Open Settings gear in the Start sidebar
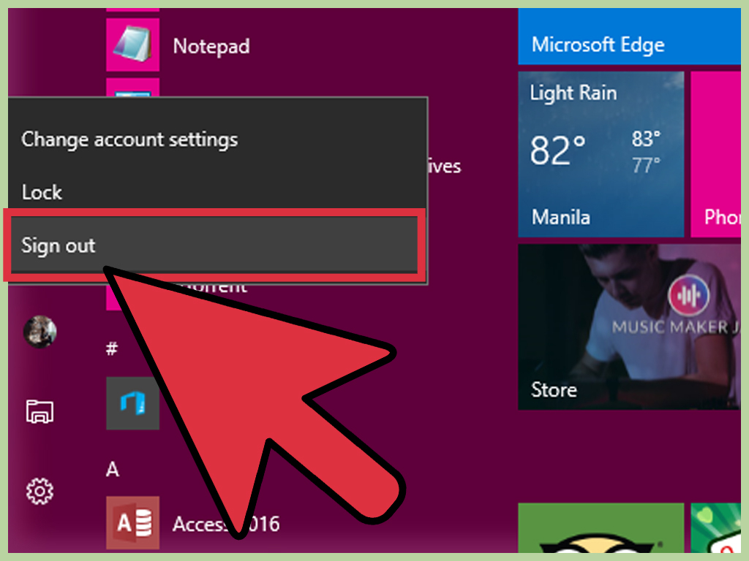This screenshot has width=749, height=561. click(x=39, y=492)
